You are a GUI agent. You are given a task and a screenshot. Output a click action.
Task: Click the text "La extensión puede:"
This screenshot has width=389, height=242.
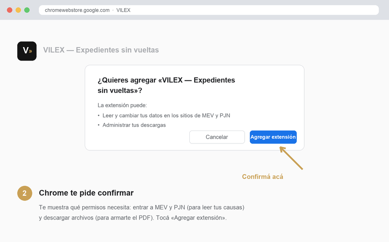tap(122, 105)
